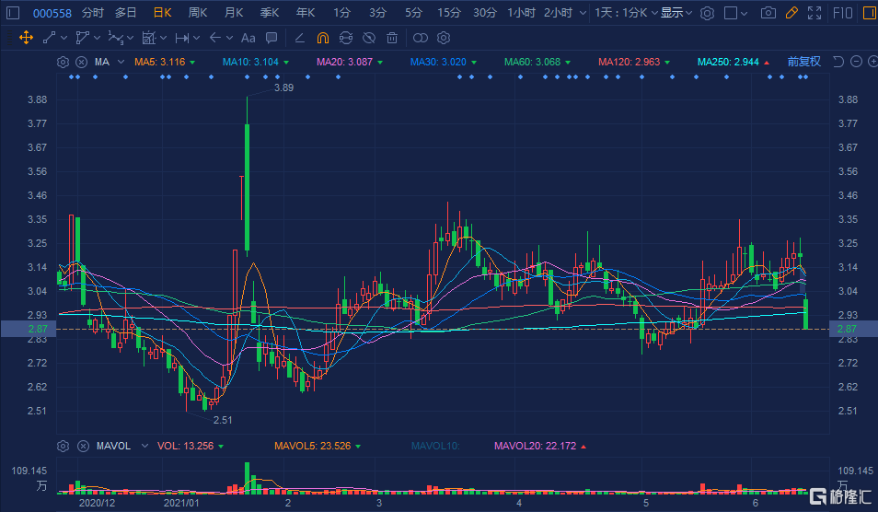This screenshot has height=512, width=878.
Task: Expand the chart measure tool options arrow
Action: [163, 38]
